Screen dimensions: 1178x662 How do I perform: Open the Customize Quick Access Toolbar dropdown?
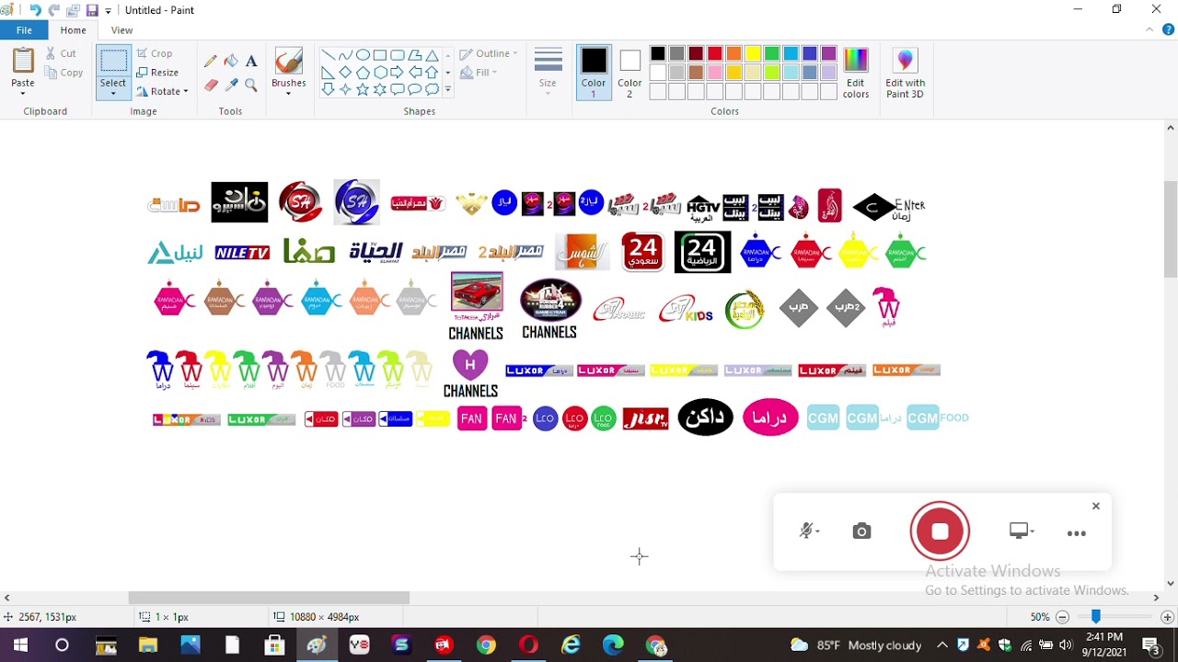pos(109,11)
